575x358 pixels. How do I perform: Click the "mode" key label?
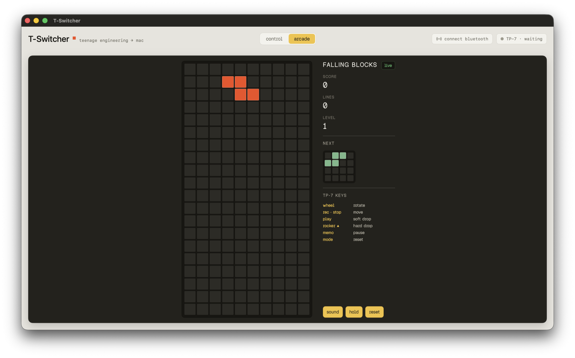(328, 240)
